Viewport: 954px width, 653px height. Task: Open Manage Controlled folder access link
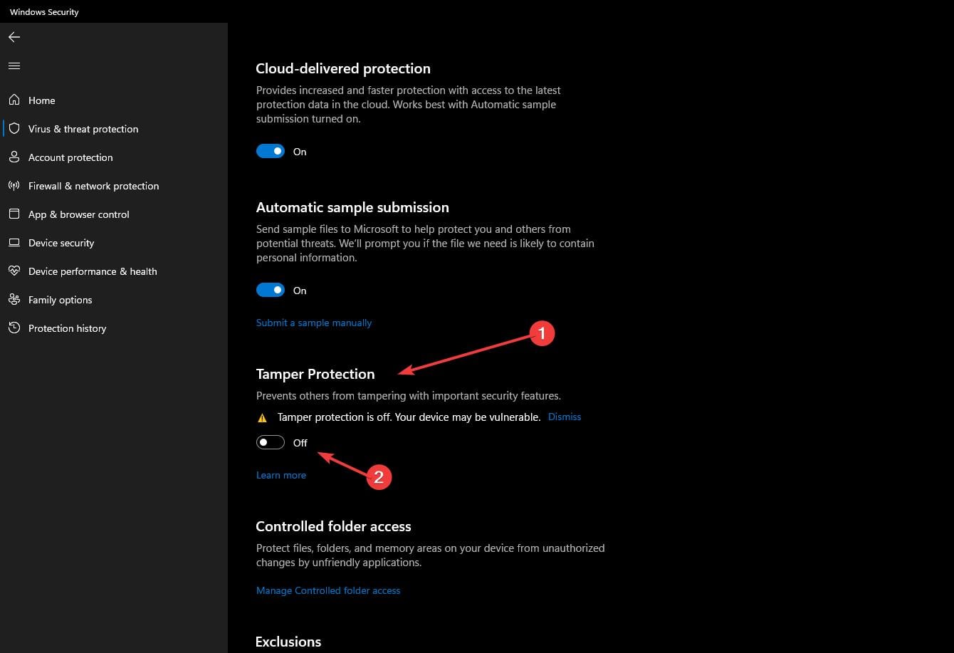pos(328,590)
